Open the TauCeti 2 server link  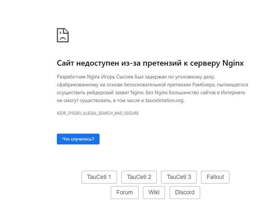(x=139, y=177)
